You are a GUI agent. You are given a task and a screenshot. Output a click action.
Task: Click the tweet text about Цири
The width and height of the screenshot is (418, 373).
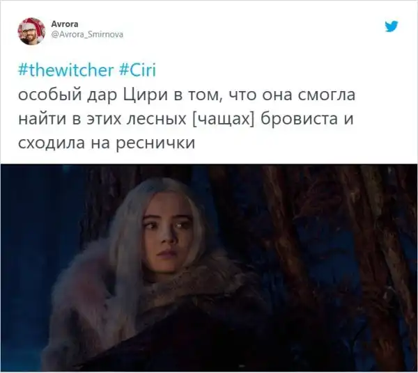coord(187,119)
